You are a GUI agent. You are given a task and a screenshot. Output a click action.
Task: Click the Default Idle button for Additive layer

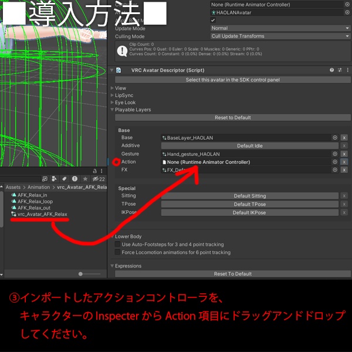coord(250,145)
